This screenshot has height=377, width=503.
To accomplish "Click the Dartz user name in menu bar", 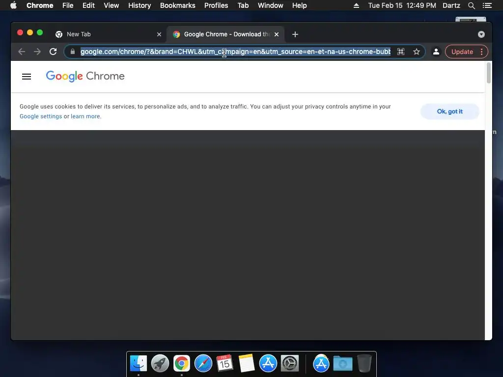I will [451, 5].
